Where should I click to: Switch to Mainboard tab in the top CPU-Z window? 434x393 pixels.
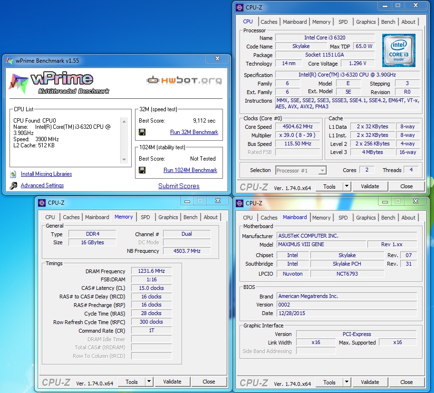[x=295, y=22]
